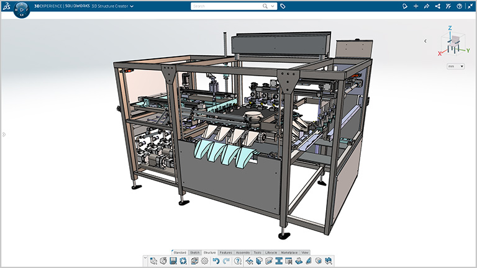Open the header help icon
The image size is (477, 268).
pyautogui.click(x=459, y=6)
